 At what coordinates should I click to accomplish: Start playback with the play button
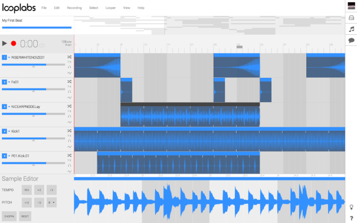5,43
